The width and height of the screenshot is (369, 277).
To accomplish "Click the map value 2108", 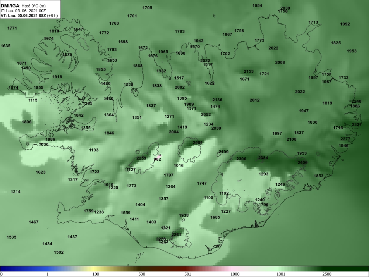I will [292, 140].
